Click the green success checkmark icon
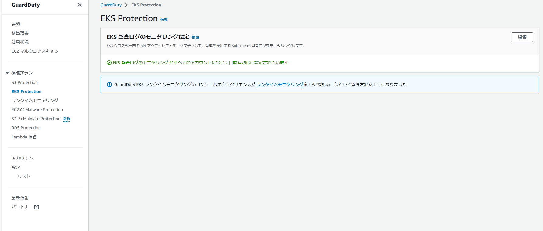The image size is (543, 231). coord(109,63)
